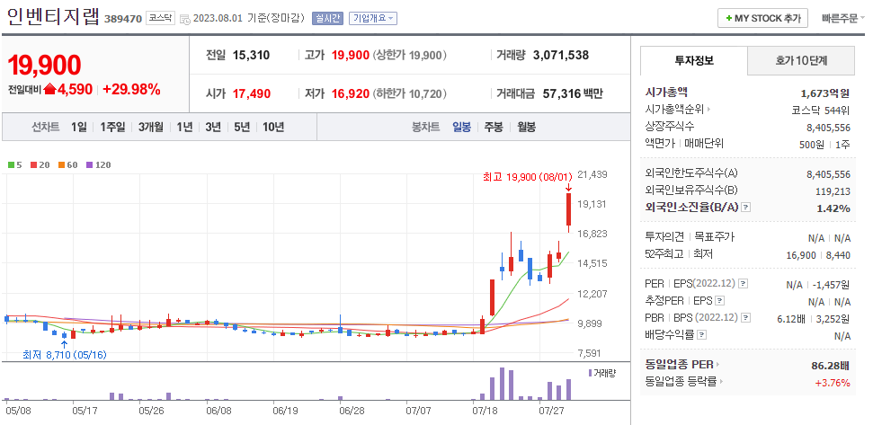Image resolution: width=873 pixels, height=425 pixels.
Task: Open help icon next to EPS(2022.12)
Action: [744, 284]
